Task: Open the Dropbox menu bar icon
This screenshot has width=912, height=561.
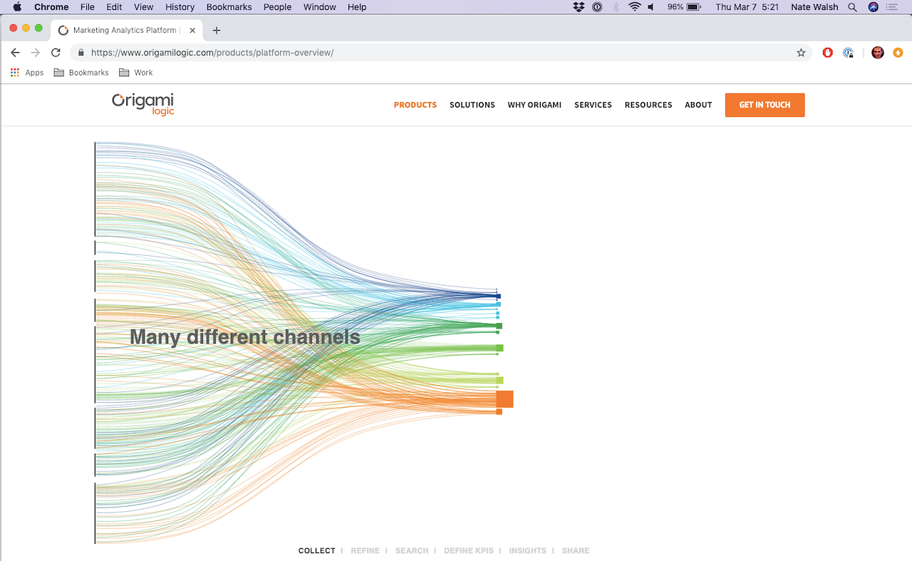Action: [579, 7]
